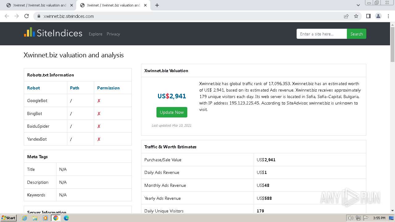The width and height of the screenshot is (395, 222).
Task: Click the site info lock icon
Action: tap(39, 16)
